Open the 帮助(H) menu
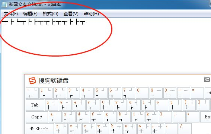Image resolution: width=211 pixels, height=134 pixels. 91,14
